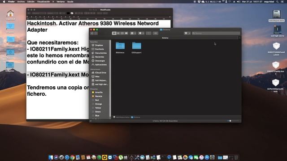Switch Finder to list view

click(x=118, y=33)
